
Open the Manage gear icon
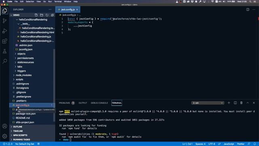pyautogui.click(x=4, y=136)
